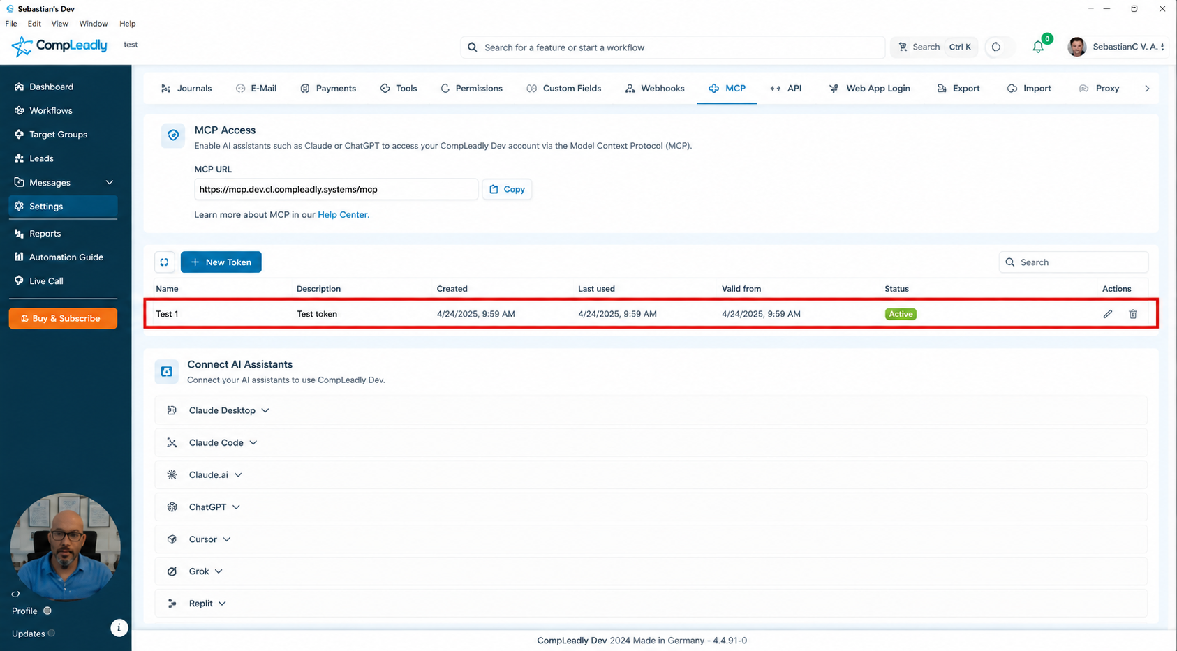
Task: Go to the Payments tab
Action: coord(328,89)
